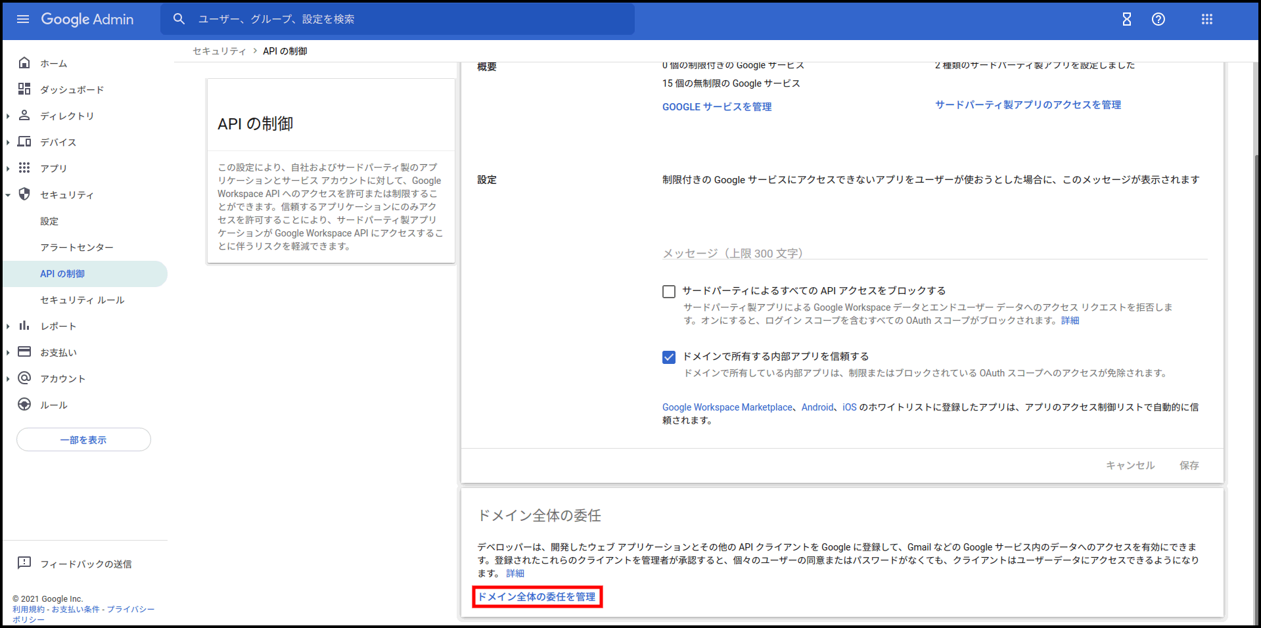Click the search magnifier icon
The width and height of the screenshot is (1261, 628).
(x=179, y=19)
